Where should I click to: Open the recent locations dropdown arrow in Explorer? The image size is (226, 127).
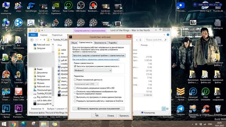click(41, 40)
